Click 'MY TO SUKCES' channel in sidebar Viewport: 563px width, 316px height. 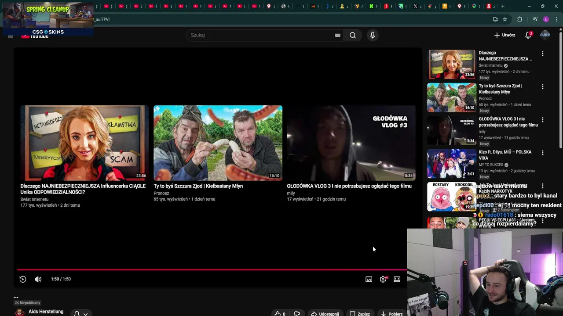490,165
